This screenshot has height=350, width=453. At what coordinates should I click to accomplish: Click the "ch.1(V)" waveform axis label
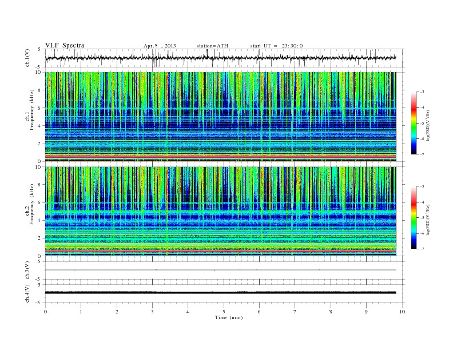pyautogui.click(x=27, y=58)
